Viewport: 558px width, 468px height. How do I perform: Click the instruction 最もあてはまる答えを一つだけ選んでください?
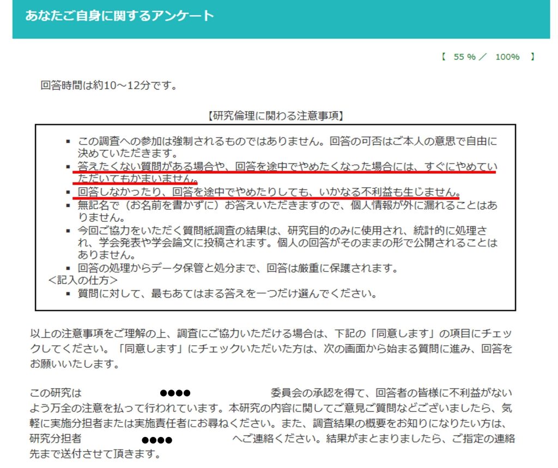tap(227, 294)
